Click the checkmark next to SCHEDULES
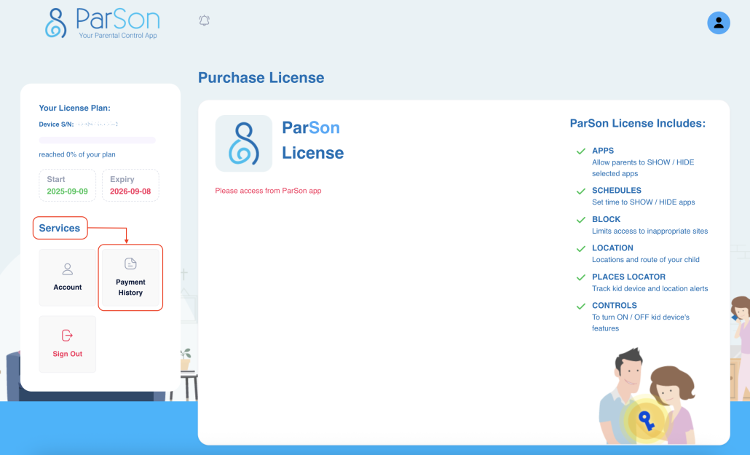The image size is (750, 455). (581, 191)
